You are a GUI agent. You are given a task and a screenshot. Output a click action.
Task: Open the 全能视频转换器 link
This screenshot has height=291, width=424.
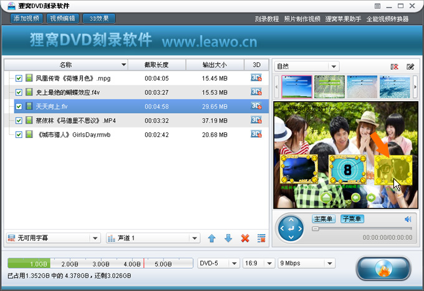[x=387, y=19]
